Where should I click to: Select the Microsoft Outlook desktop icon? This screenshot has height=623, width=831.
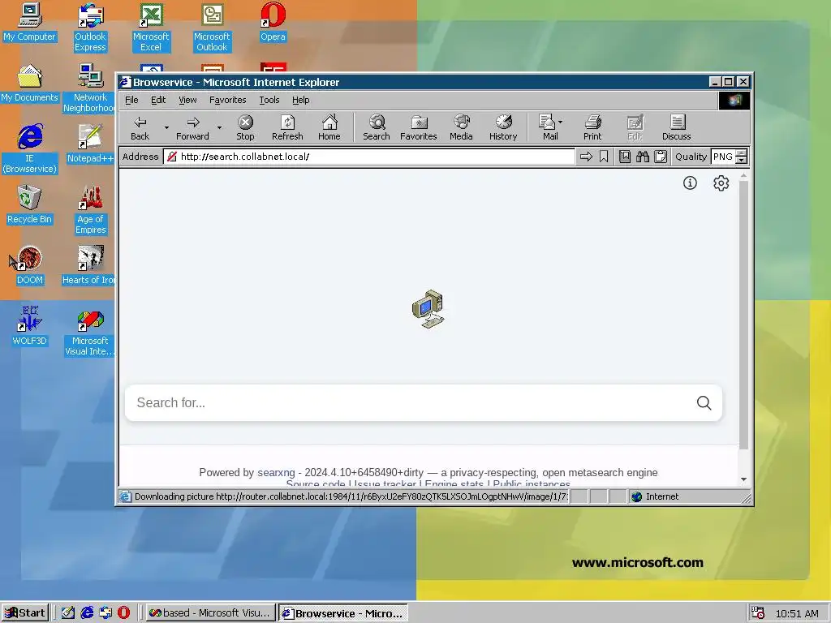212,28
